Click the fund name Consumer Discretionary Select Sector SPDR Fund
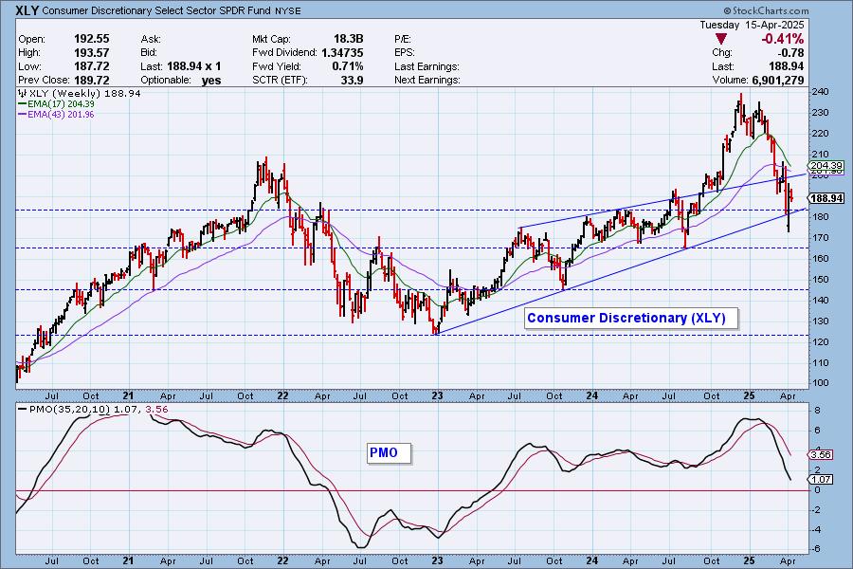This screenshot has width=853, height=569. pyautogui.click(x=156, y=10)
